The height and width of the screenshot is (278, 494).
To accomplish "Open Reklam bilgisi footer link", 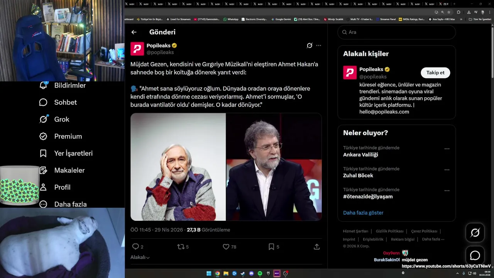I will click(x=403, y=239).
